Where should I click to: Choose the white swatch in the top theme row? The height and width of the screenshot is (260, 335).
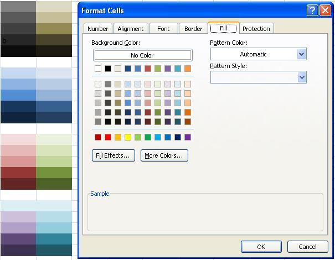point(98,69)
